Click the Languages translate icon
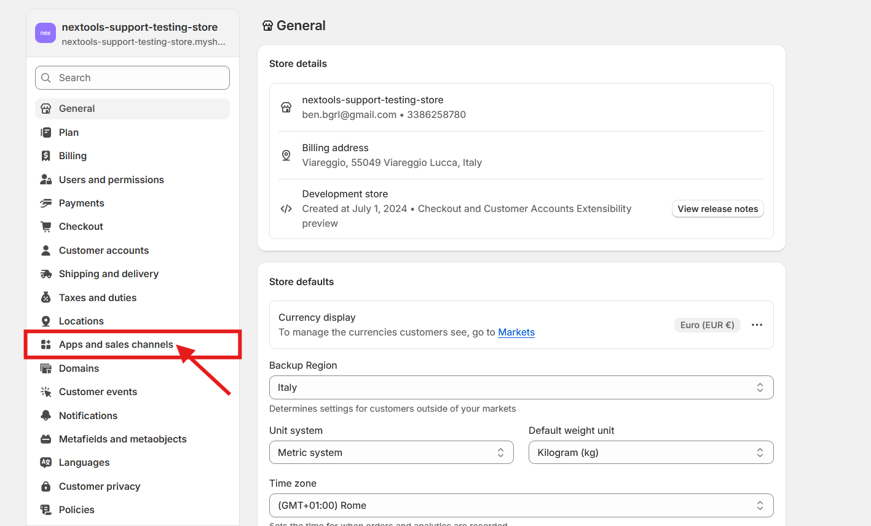This screenshot has height=526, width=871. 45,463
